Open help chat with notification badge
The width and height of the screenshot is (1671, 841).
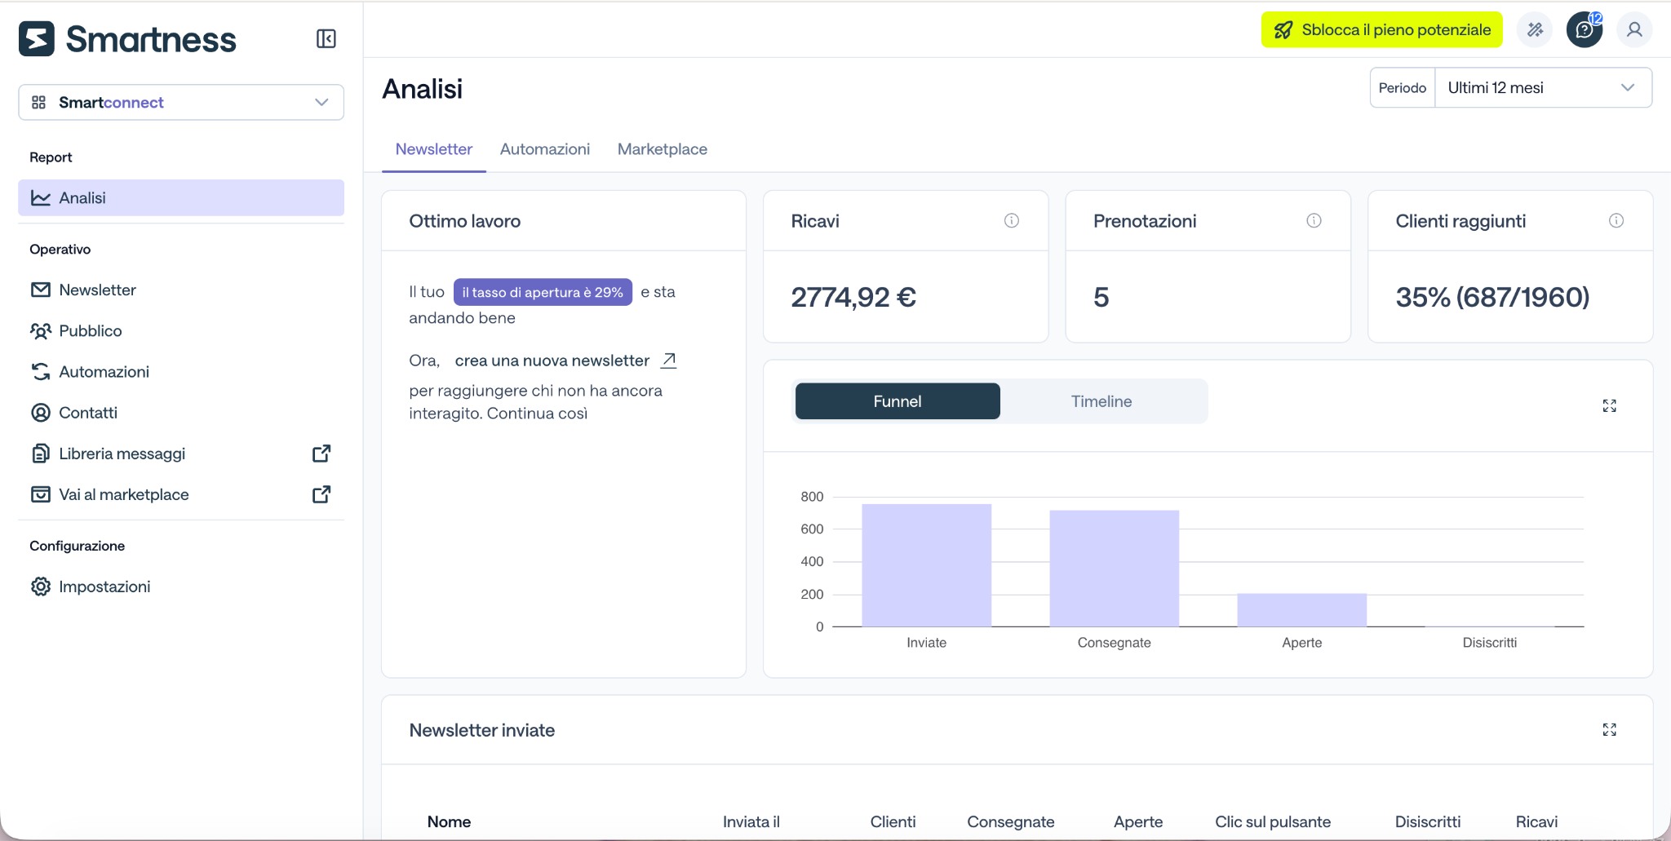(1585, 30)
